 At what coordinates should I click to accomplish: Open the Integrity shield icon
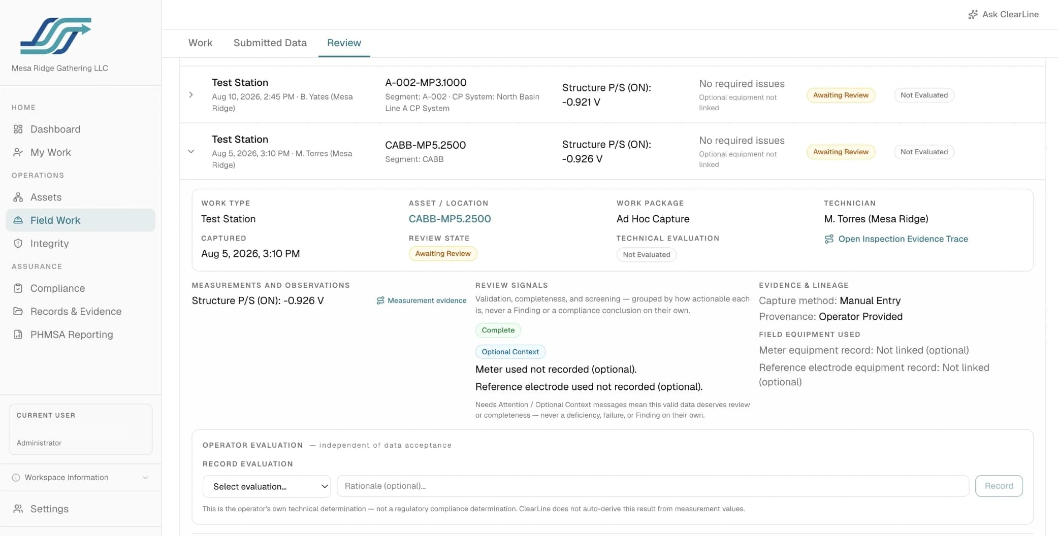pos(18,244)
